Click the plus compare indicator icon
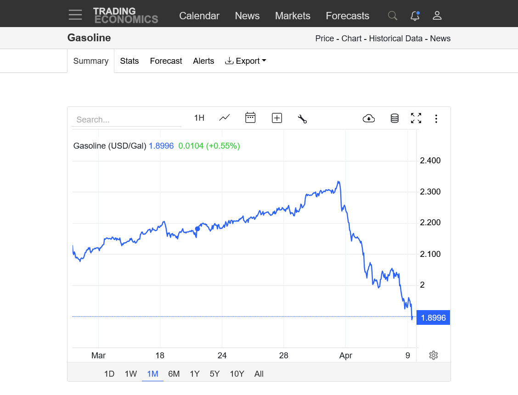Screen dimensions: 518x395 (277, 118)
